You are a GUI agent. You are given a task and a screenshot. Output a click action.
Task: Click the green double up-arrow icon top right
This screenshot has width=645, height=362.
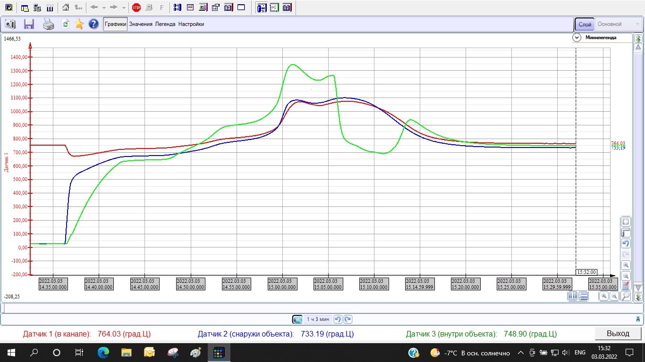point(638,39)
